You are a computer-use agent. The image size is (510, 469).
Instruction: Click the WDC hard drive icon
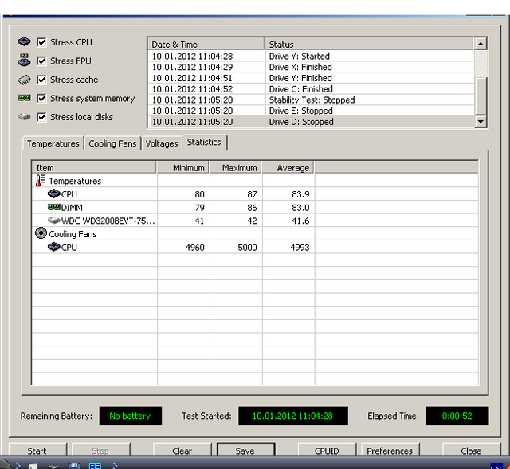(x=53, y=221)
